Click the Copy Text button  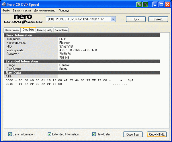tap(133, 134)
